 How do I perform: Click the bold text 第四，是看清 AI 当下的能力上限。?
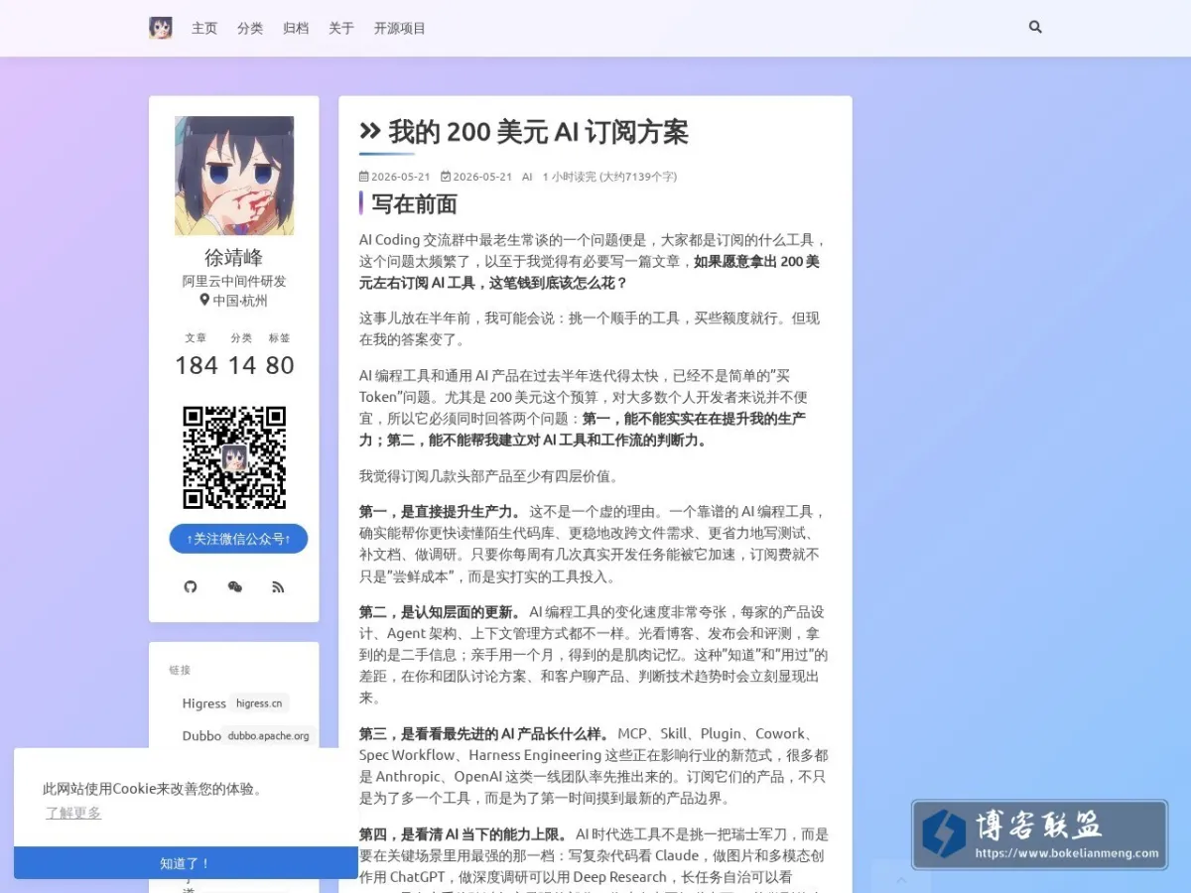click(463, 833)
